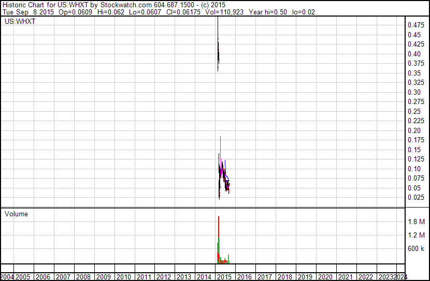Click the 2015 year label on timeline

[x=224, y=277]
